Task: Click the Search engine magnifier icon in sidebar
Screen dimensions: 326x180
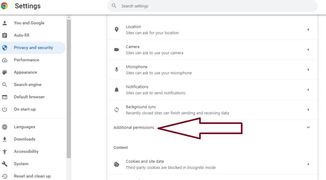Action: pyautogui.click(x=4, y=85)
